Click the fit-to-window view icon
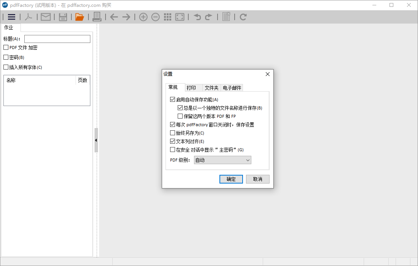 tap(179, 17)
